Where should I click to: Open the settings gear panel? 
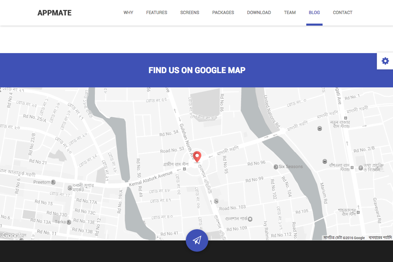[385, 61]
